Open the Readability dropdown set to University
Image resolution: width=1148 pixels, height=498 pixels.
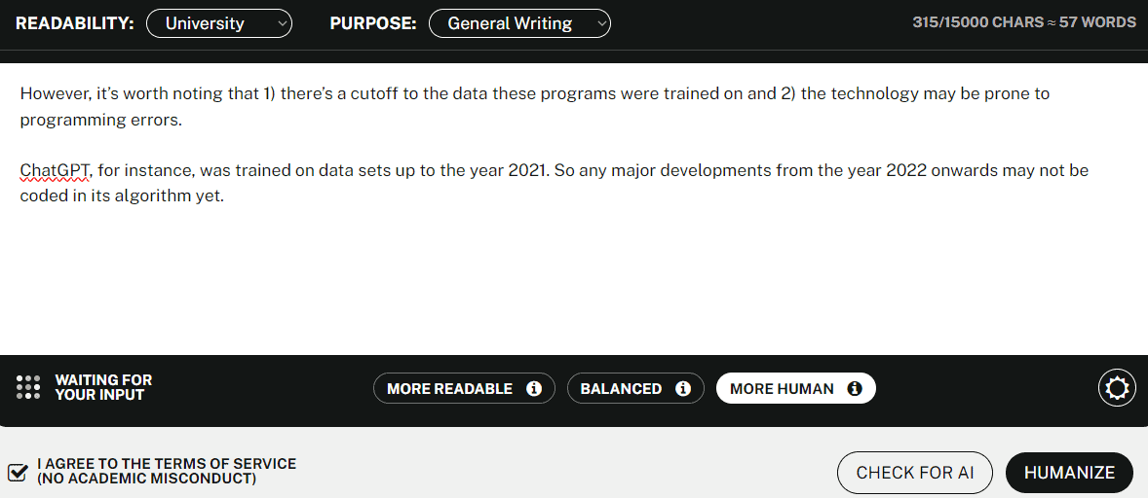click(219, 23)
